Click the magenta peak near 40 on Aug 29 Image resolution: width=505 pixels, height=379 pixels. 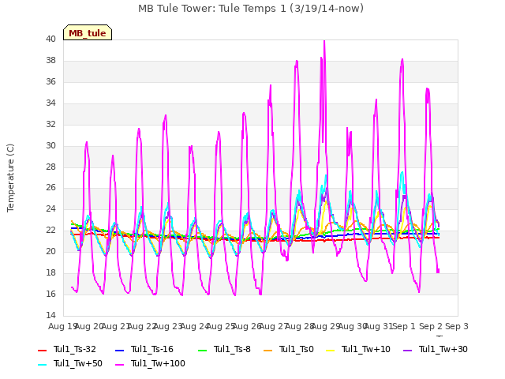tap(324, 41)
